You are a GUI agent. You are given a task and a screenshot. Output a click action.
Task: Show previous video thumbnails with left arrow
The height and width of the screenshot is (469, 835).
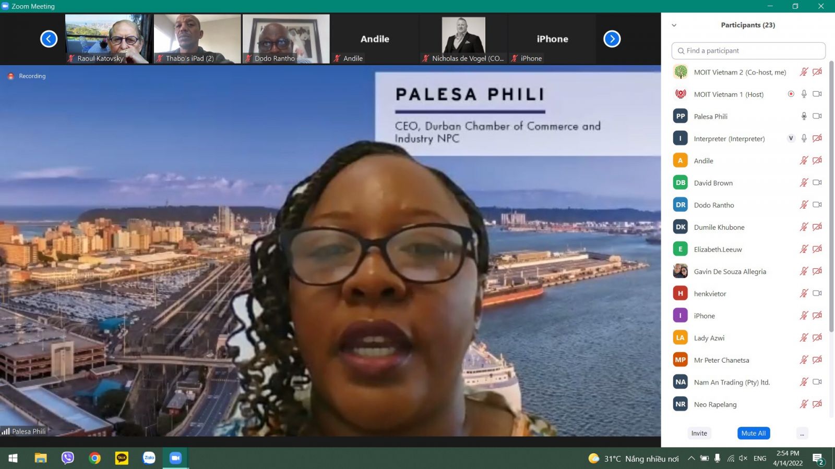[x=49, y=39]
